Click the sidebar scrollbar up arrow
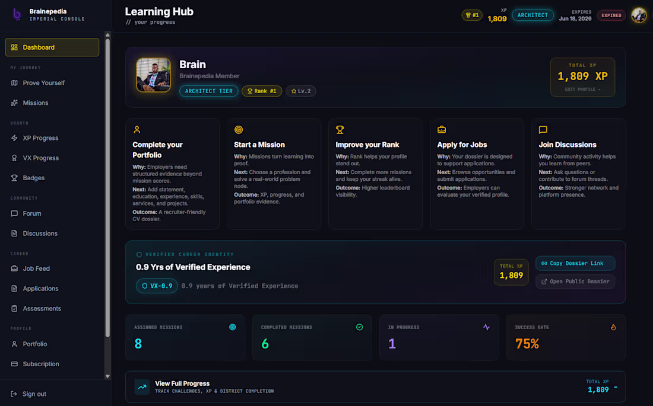The width and height of the screenshot is (653, 406). pos(107,35)
